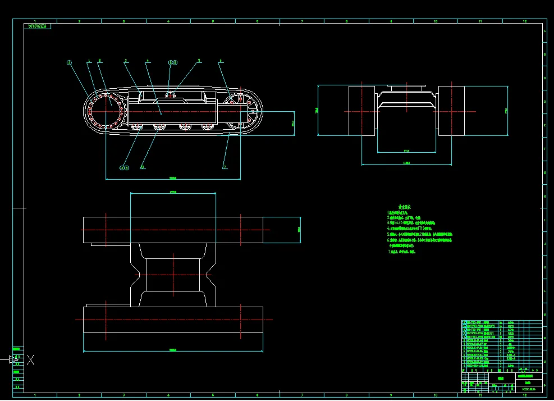Select the note line mentioning IT12
554x401 pixels.
[x=410, y=229]
